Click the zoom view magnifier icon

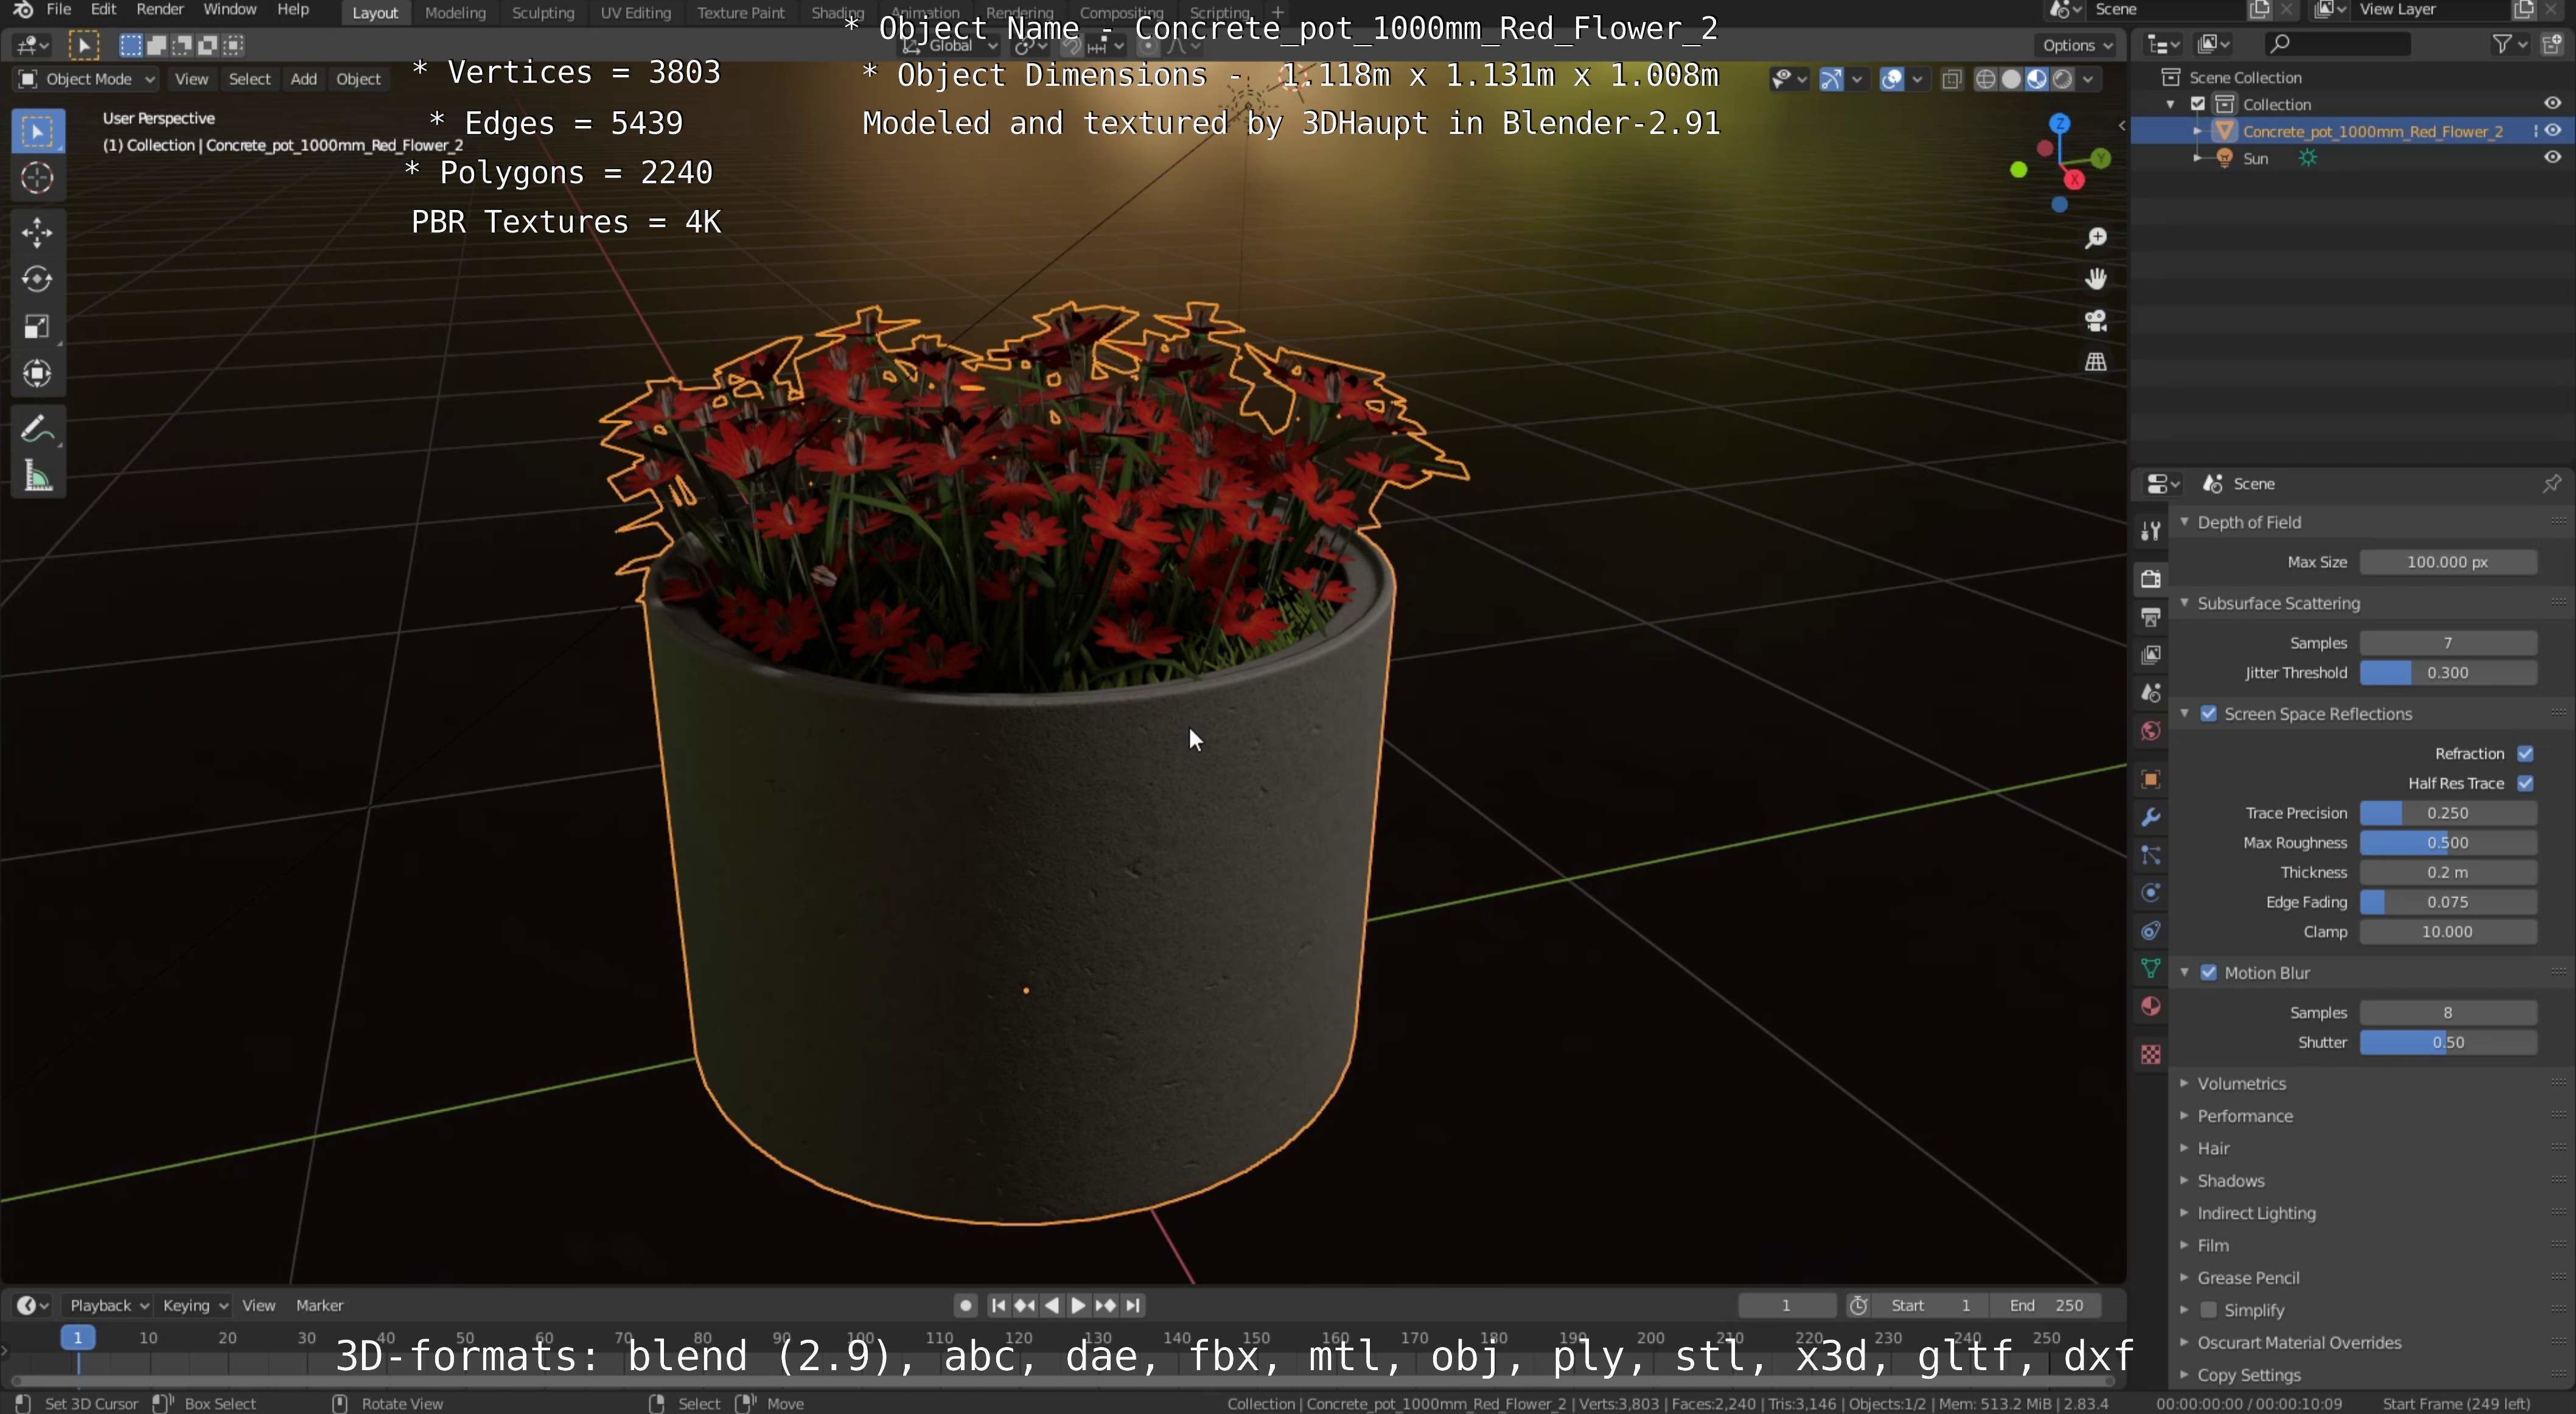click(2095, 238)
